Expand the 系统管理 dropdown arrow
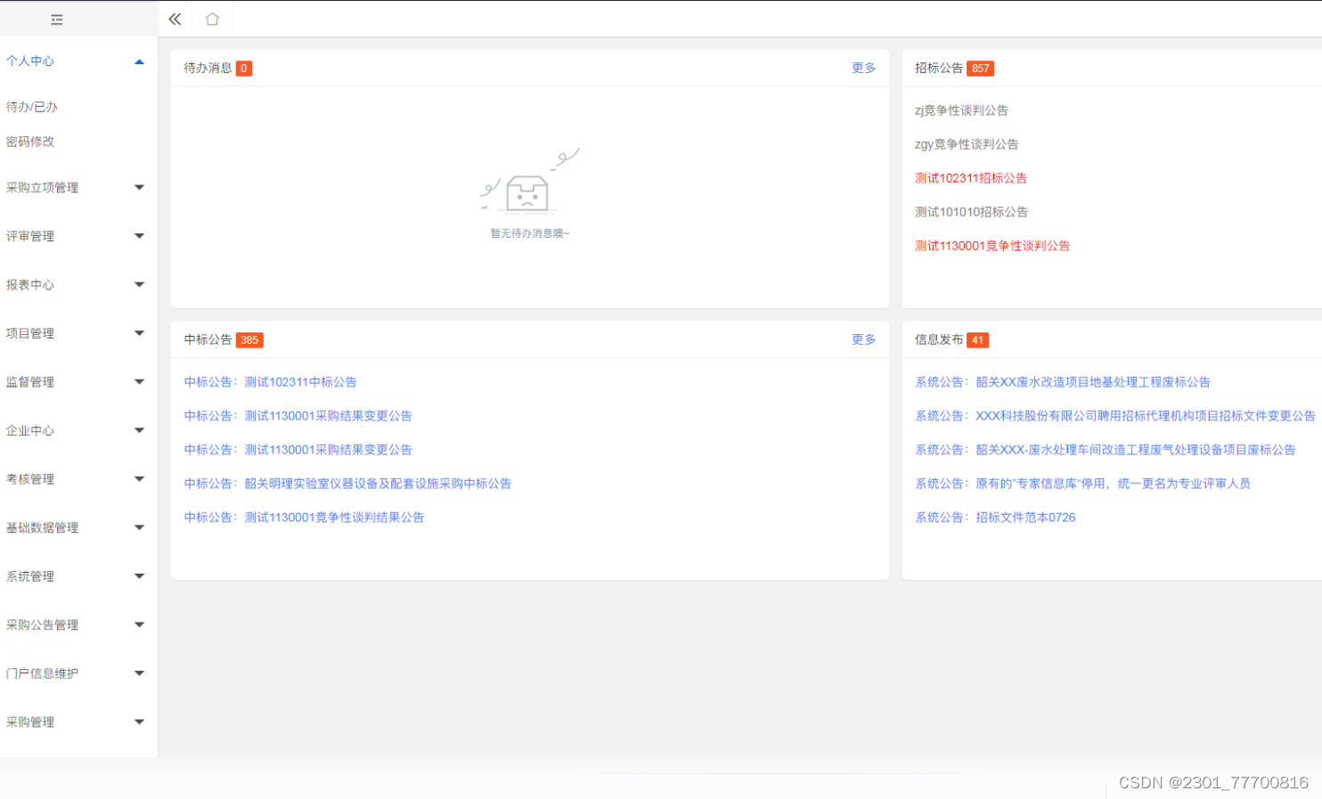The image size is (1322, 799). (x=139, y=575)
